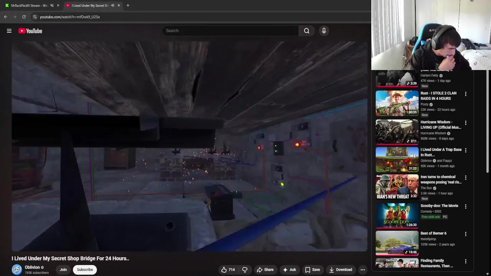Screen dimensions: 491x276
Task: Open the YouTube guide hamburger menu
Action: click(x=9, y=31)
